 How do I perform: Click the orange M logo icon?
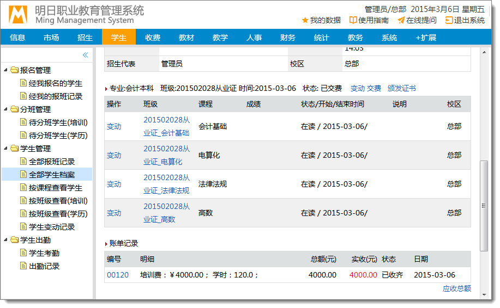click(18, 15)
